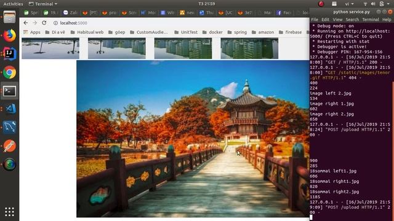
Task: Go back in the browser
Action: pyautogui.click(x=26, y=23)
